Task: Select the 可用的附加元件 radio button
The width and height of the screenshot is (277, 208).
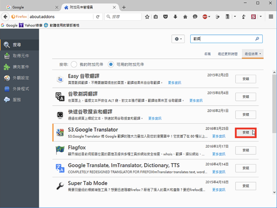Action: (x=111, y=64)
